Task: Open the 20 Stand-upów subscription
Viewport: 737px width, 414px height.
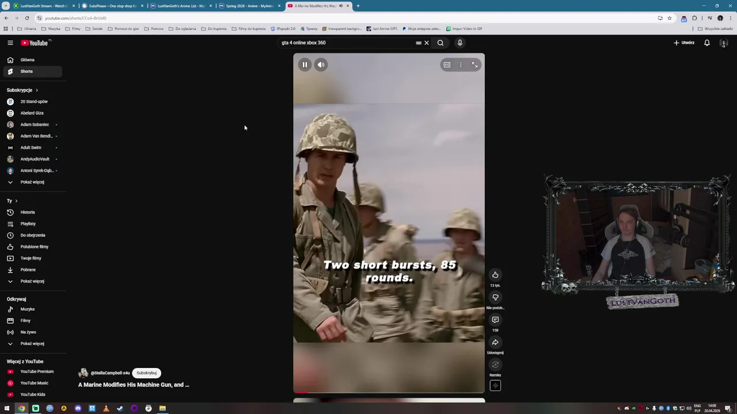Action: tap(32, 102)
